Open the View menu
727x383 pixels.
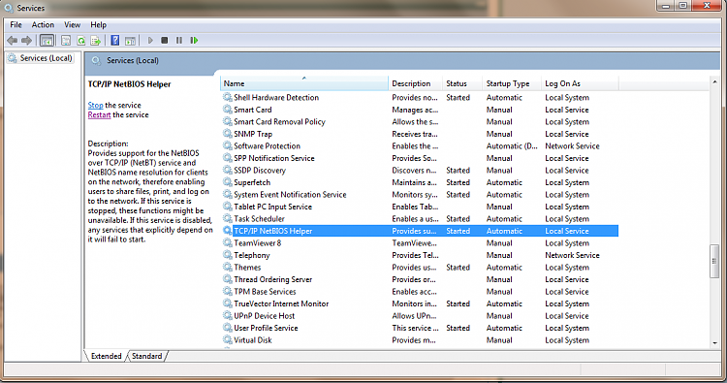click(72, 24)
